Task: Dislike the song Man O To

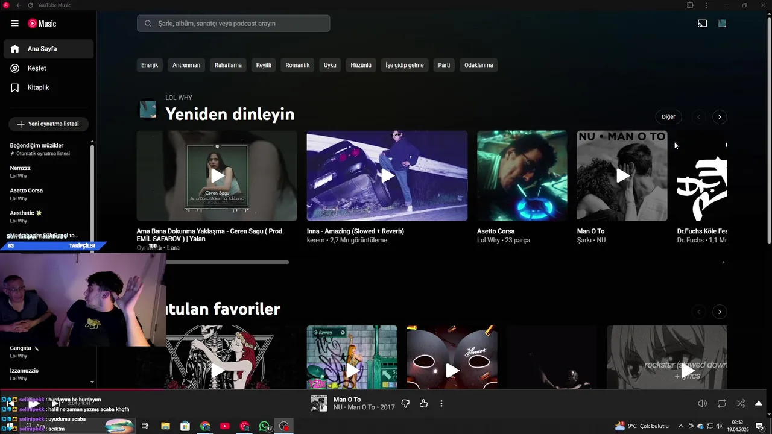Action: click(x=405, y=403)
